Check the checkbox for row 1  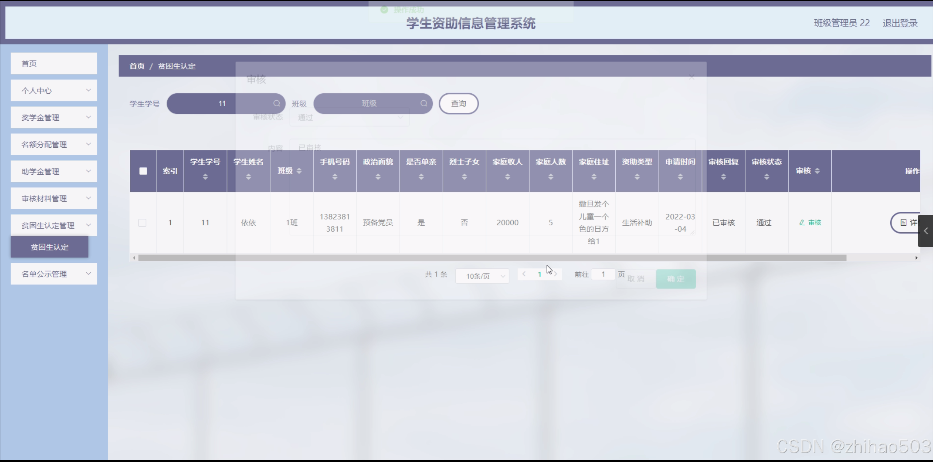143,222
